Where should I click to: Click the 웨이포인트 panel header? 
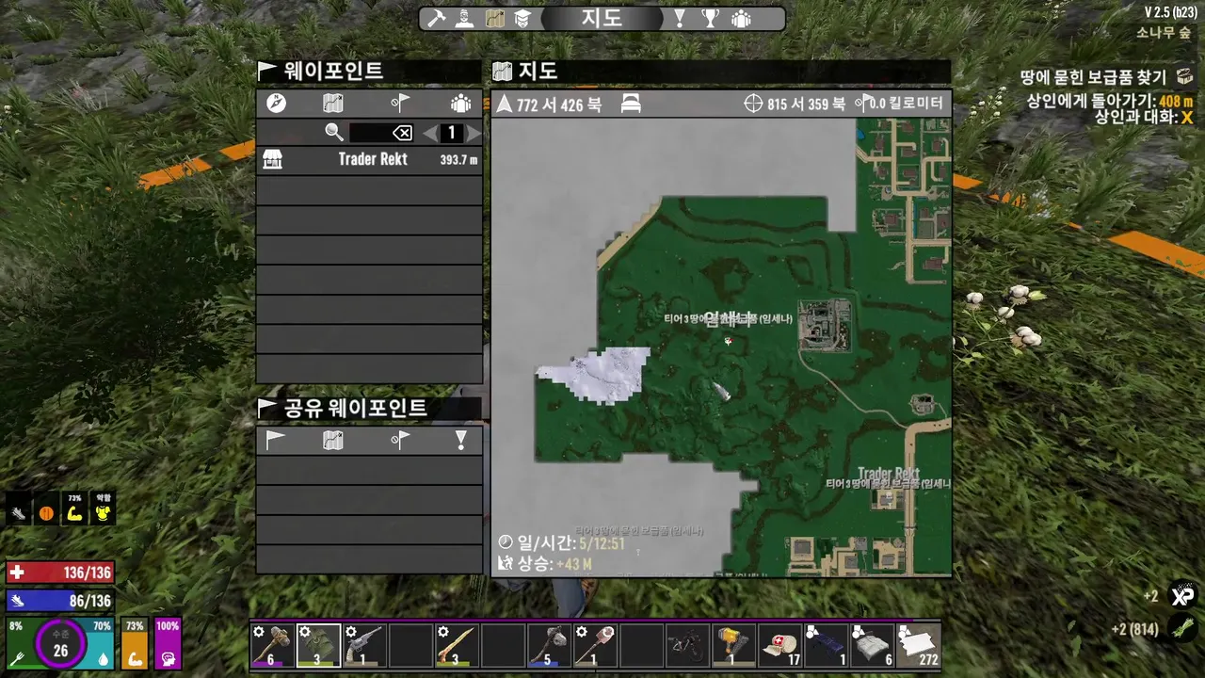tap(369, 71)
